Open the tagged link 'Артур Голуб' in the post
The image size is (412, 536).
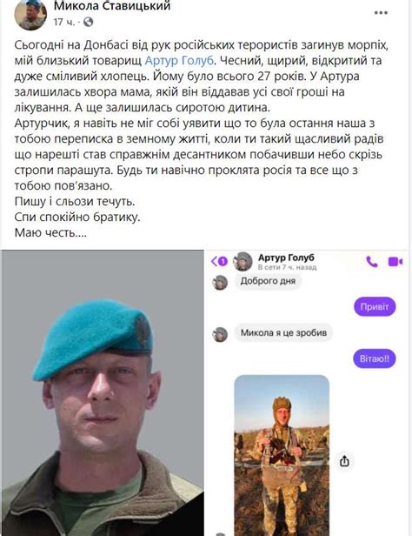(180, 61)
